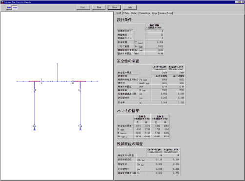The width and height of the screenshot is (245, 181).
Task: Maximize the window with title bar button
Action: [239, 2]
